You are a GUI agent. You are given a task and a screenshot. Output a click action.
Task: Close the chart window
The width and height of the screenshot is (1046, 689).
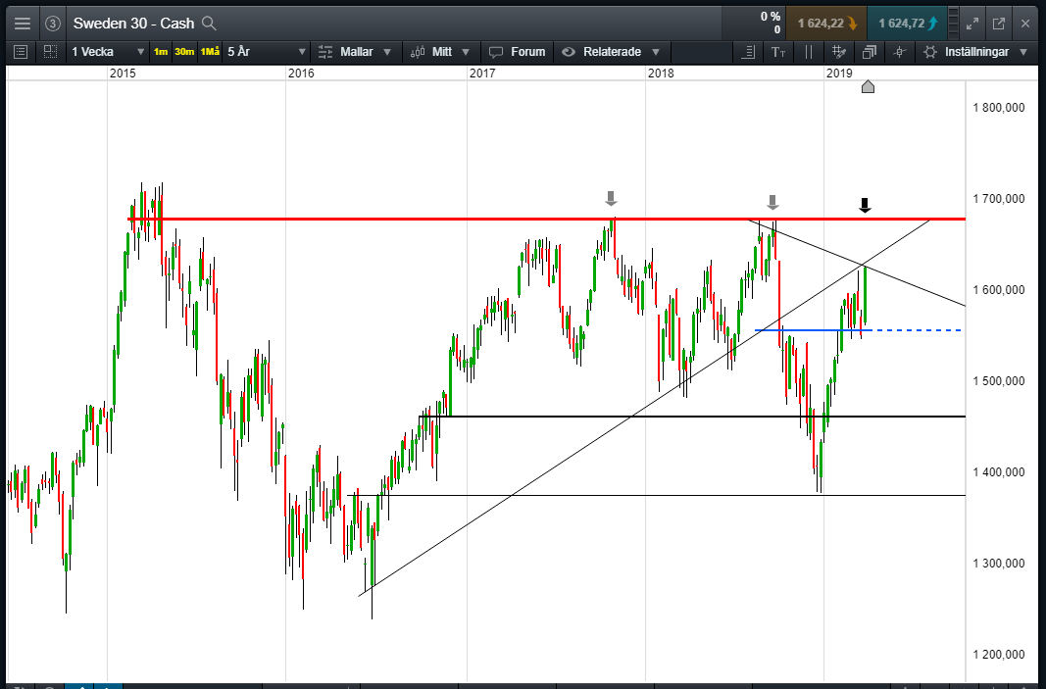(1025, 24)
